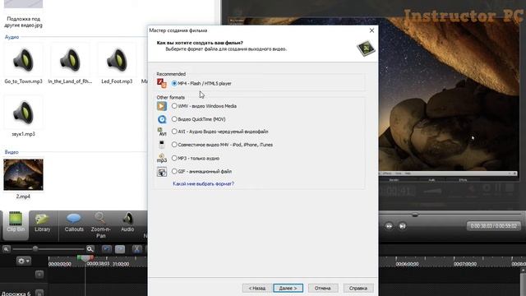Click next clip button in preview player
Screen dimensions: 526x296
click(x=402, y=226)
